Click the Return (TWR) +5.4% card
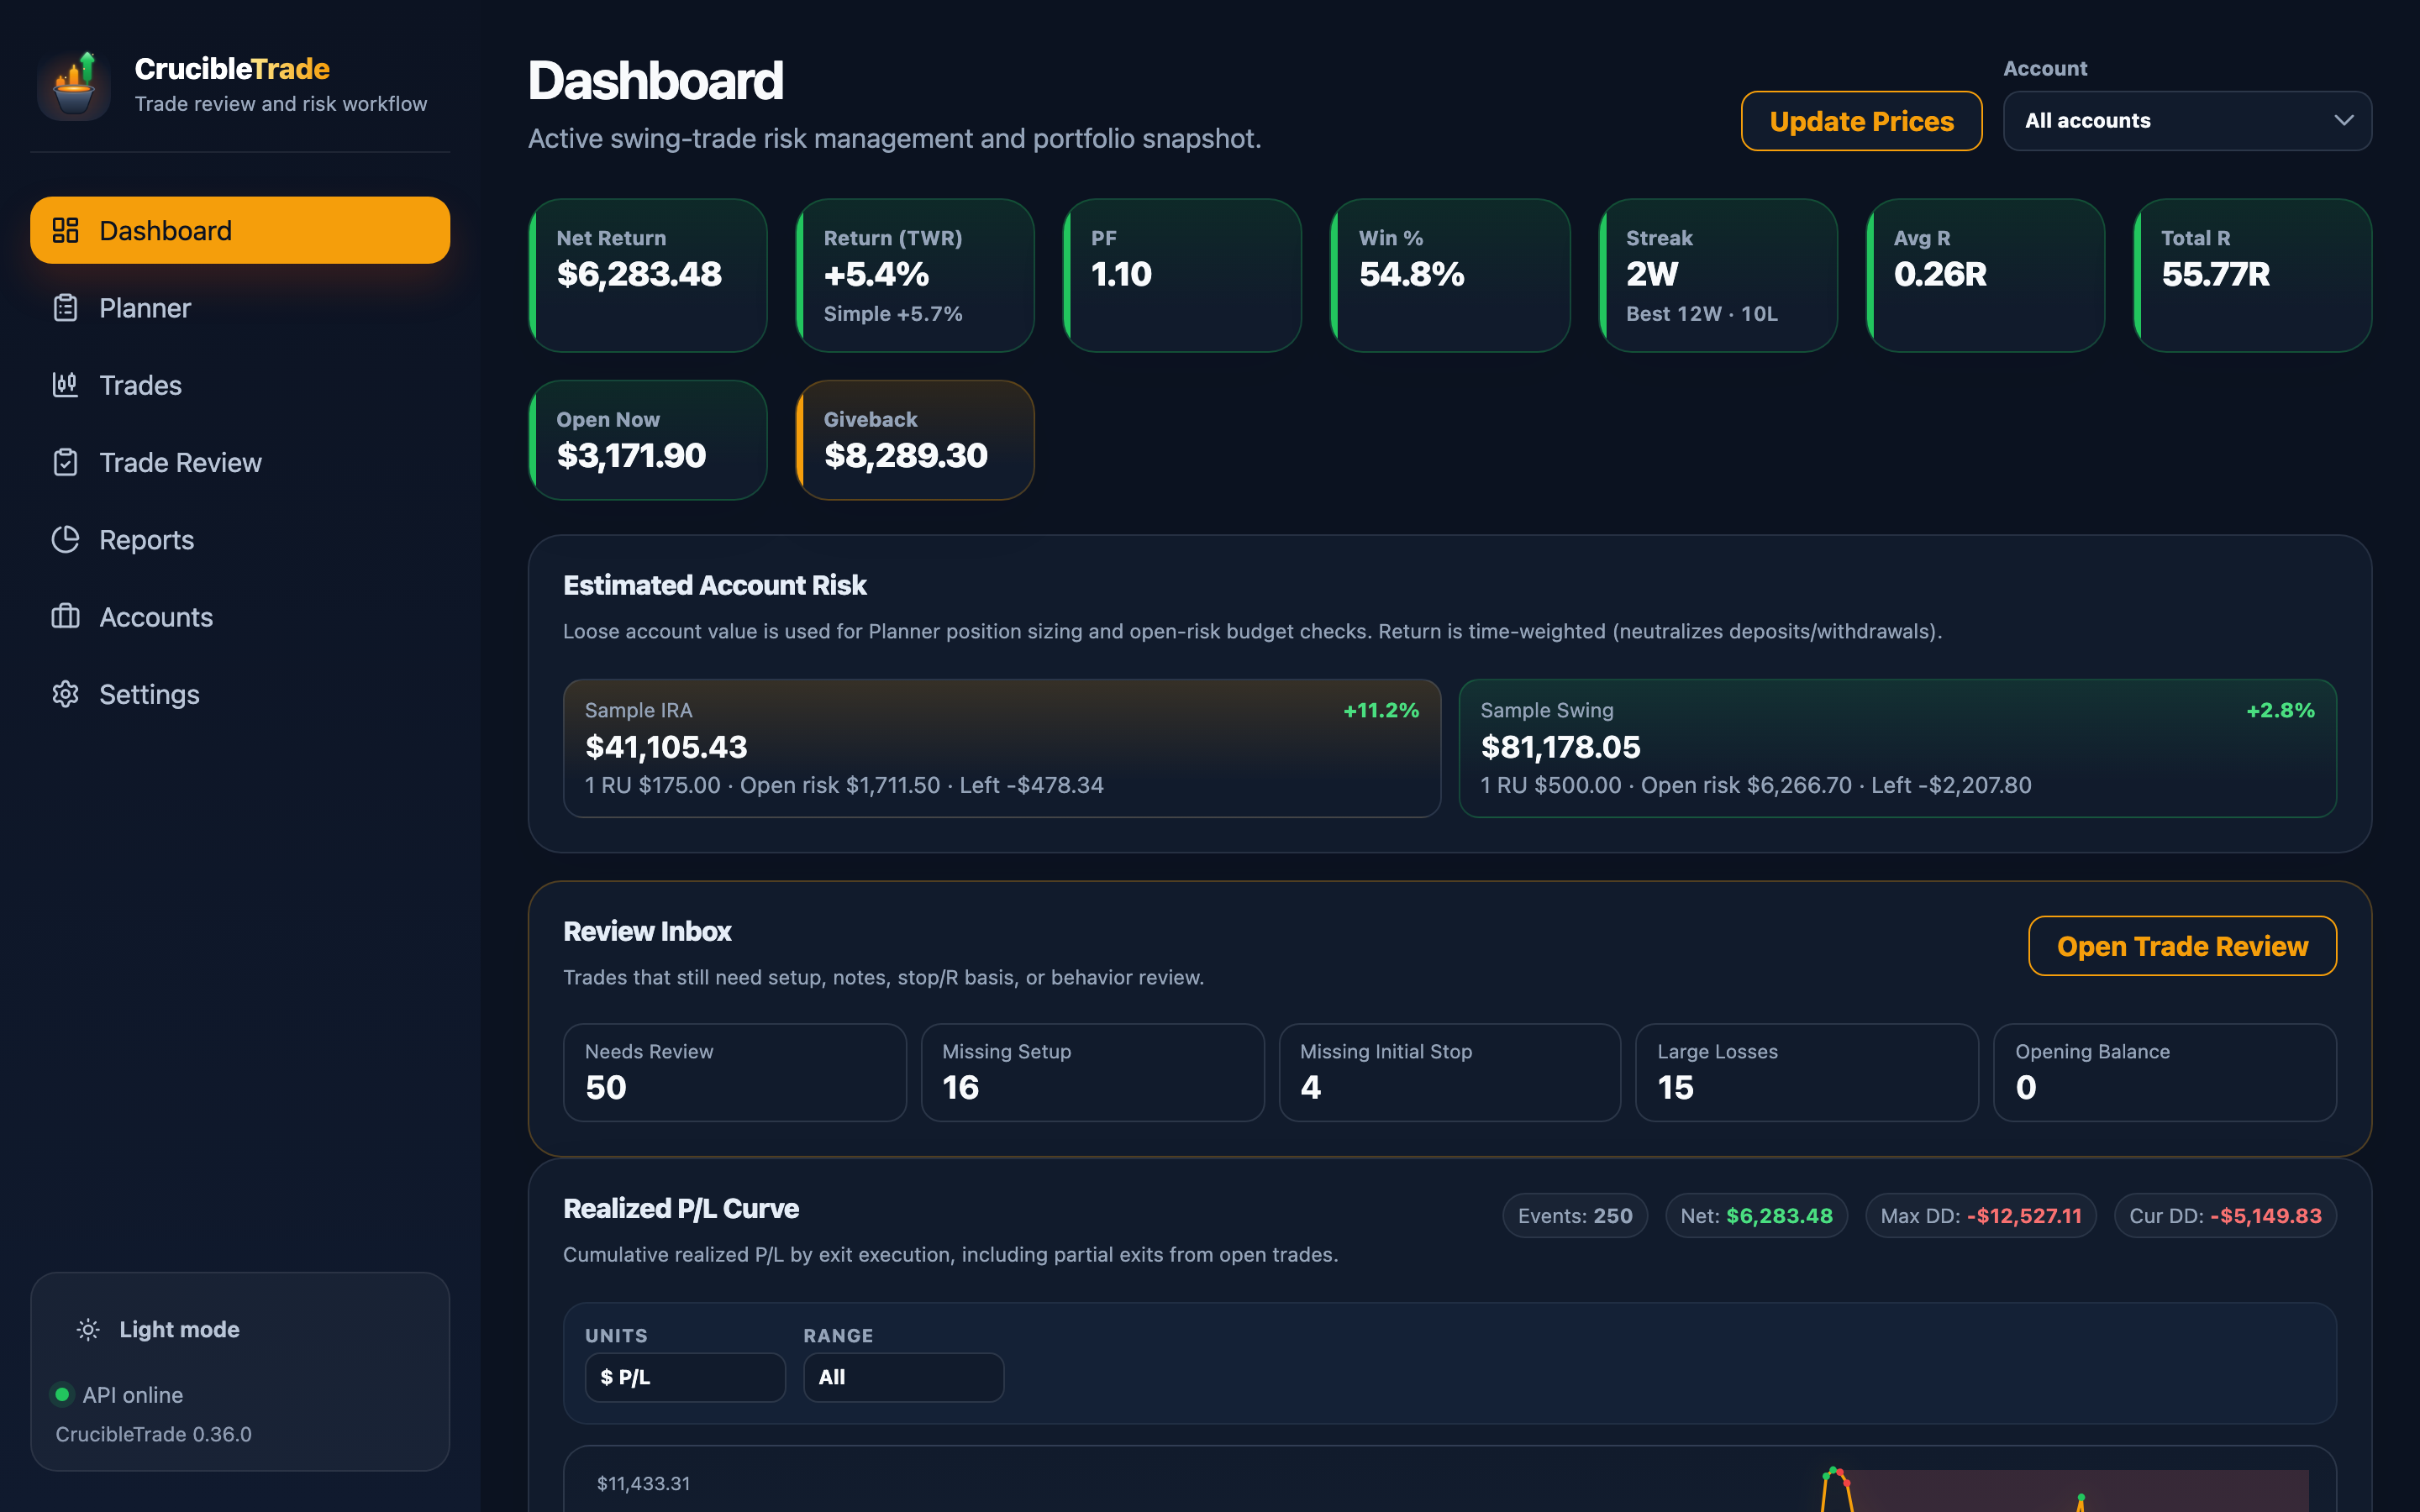Viewport: 2420px width, 1512px height. [x=915, y=275]
